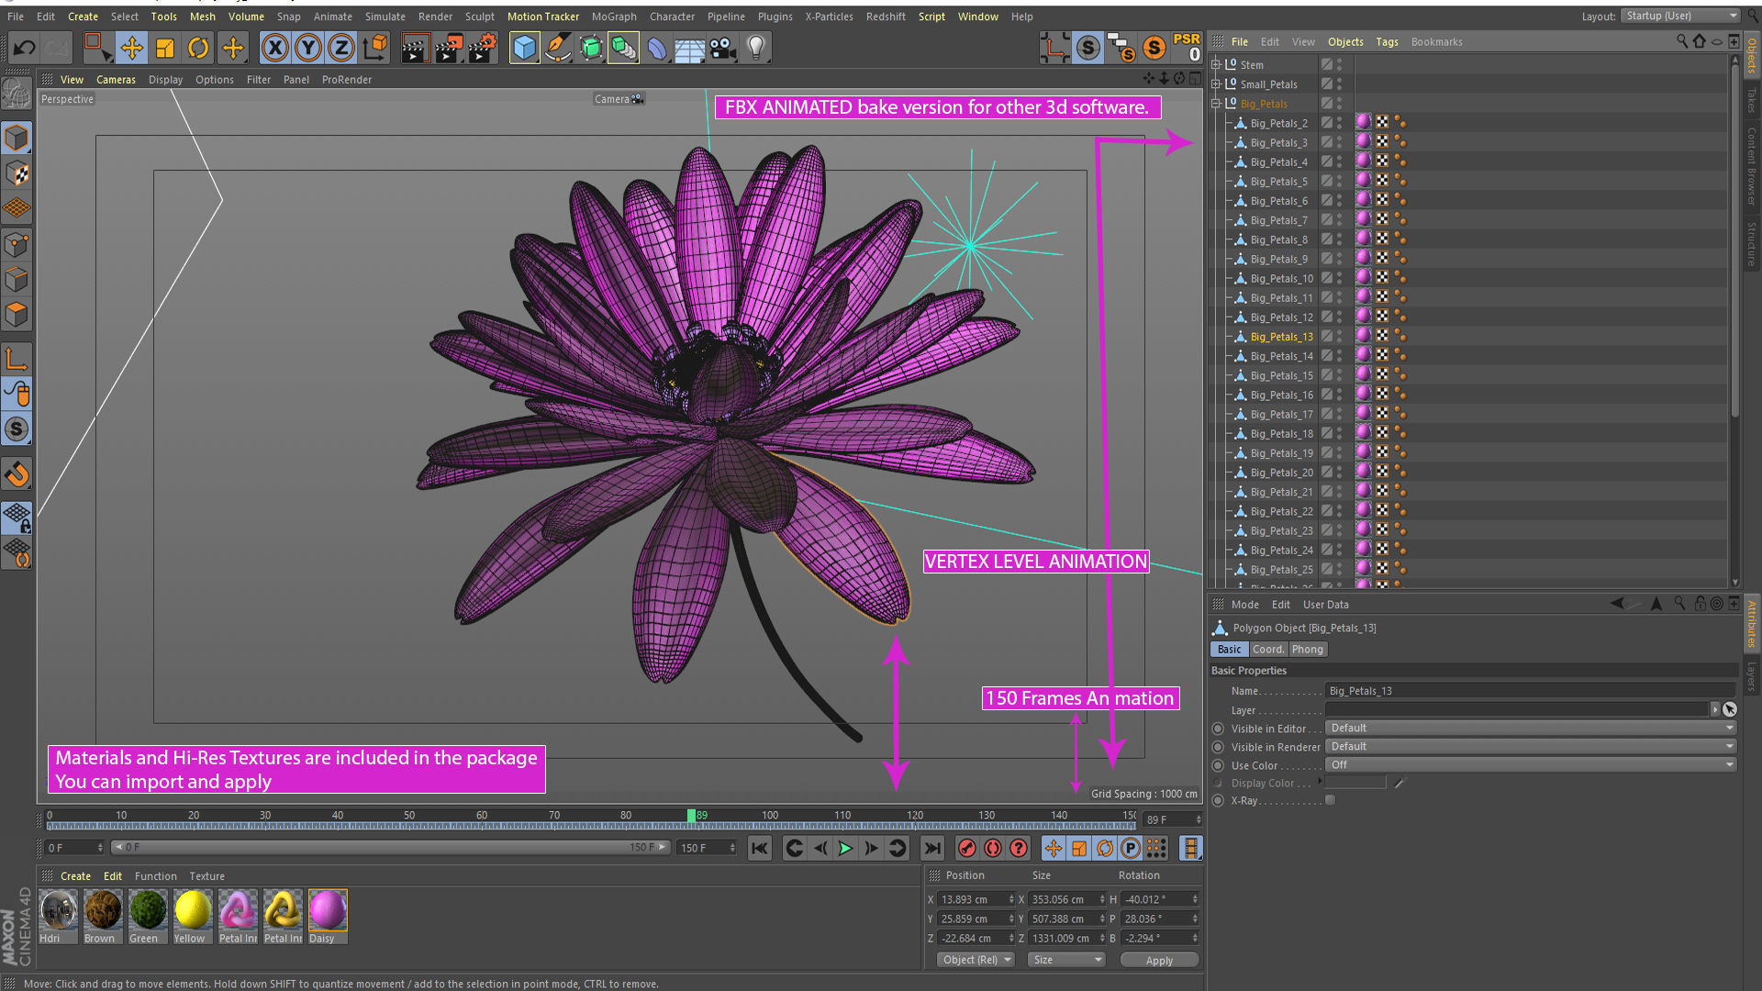This screenshot has width=1762, height=991.
Task: Click Record Active Objects keyframe button
Action: [966, 848]
